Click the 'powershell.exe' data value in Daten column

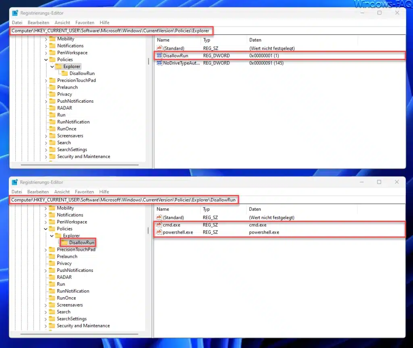click(264, 232)
